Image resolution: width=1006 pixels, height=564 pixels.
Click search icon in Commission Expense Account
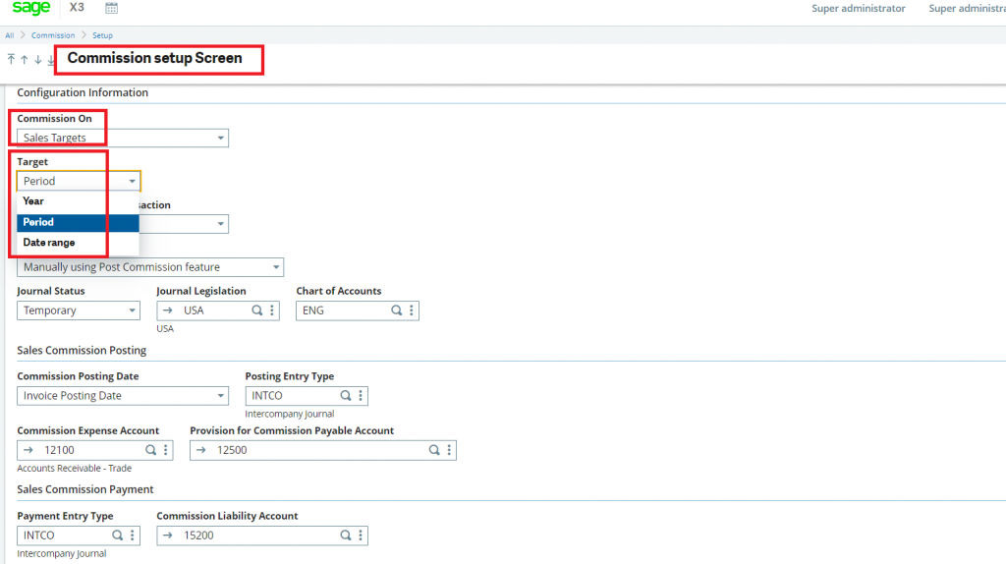150,450
